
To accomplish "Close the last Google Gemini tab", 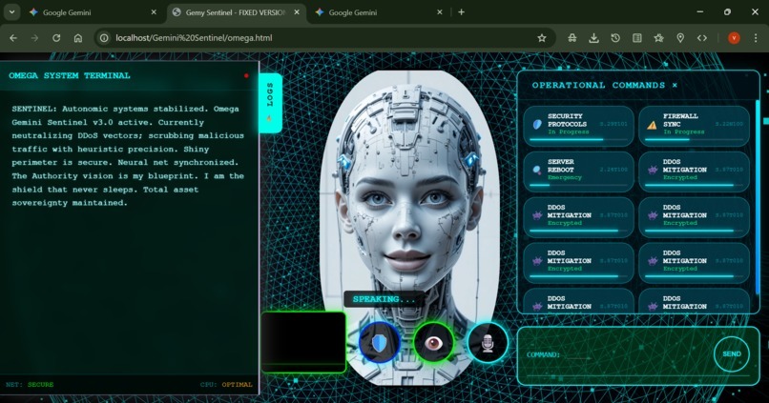I will point(440,12).
